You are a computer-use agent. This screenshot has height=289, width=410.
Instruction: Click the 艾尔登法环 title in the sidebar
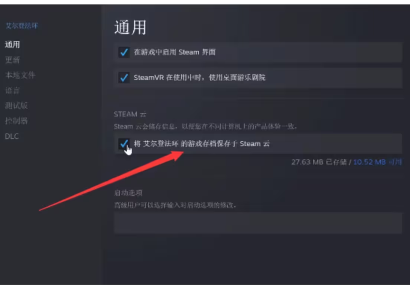[22, 26]
